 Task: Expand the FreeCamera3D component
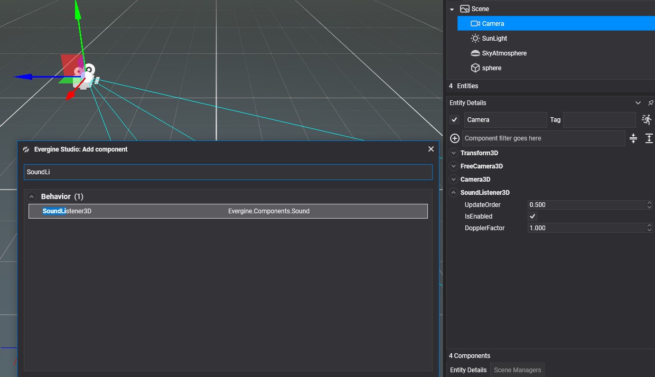point(453,166)
